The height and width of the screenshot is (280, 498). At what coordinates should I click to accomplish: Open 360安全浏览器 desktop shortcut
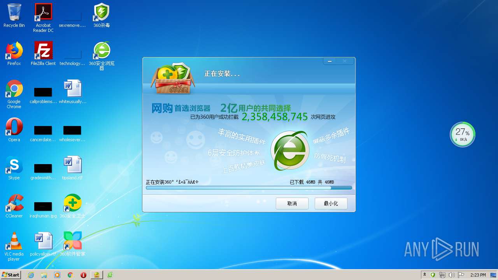tap(102, 56)
